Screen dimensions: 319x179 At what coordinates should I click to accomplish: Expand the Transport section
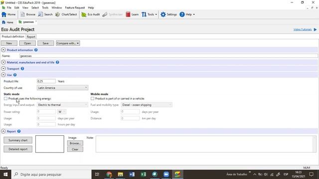[x=3, y=69]
